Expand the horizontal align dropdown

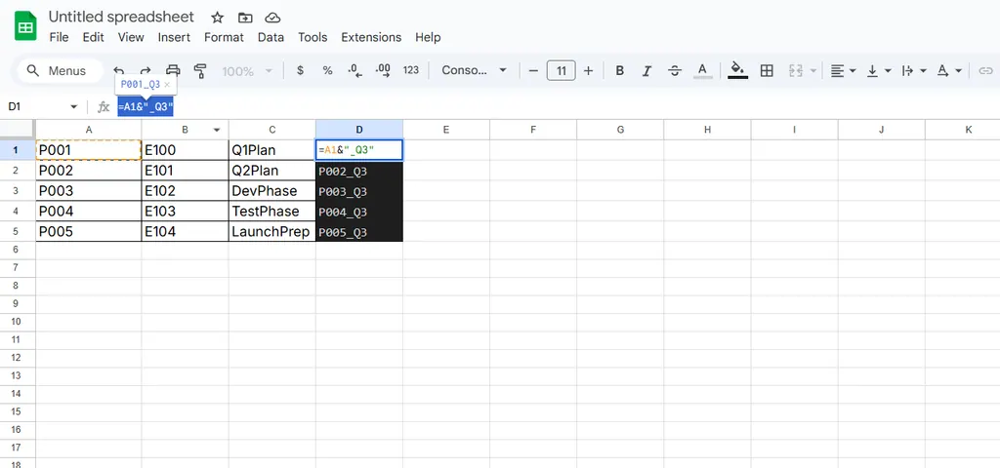(843, 70)
